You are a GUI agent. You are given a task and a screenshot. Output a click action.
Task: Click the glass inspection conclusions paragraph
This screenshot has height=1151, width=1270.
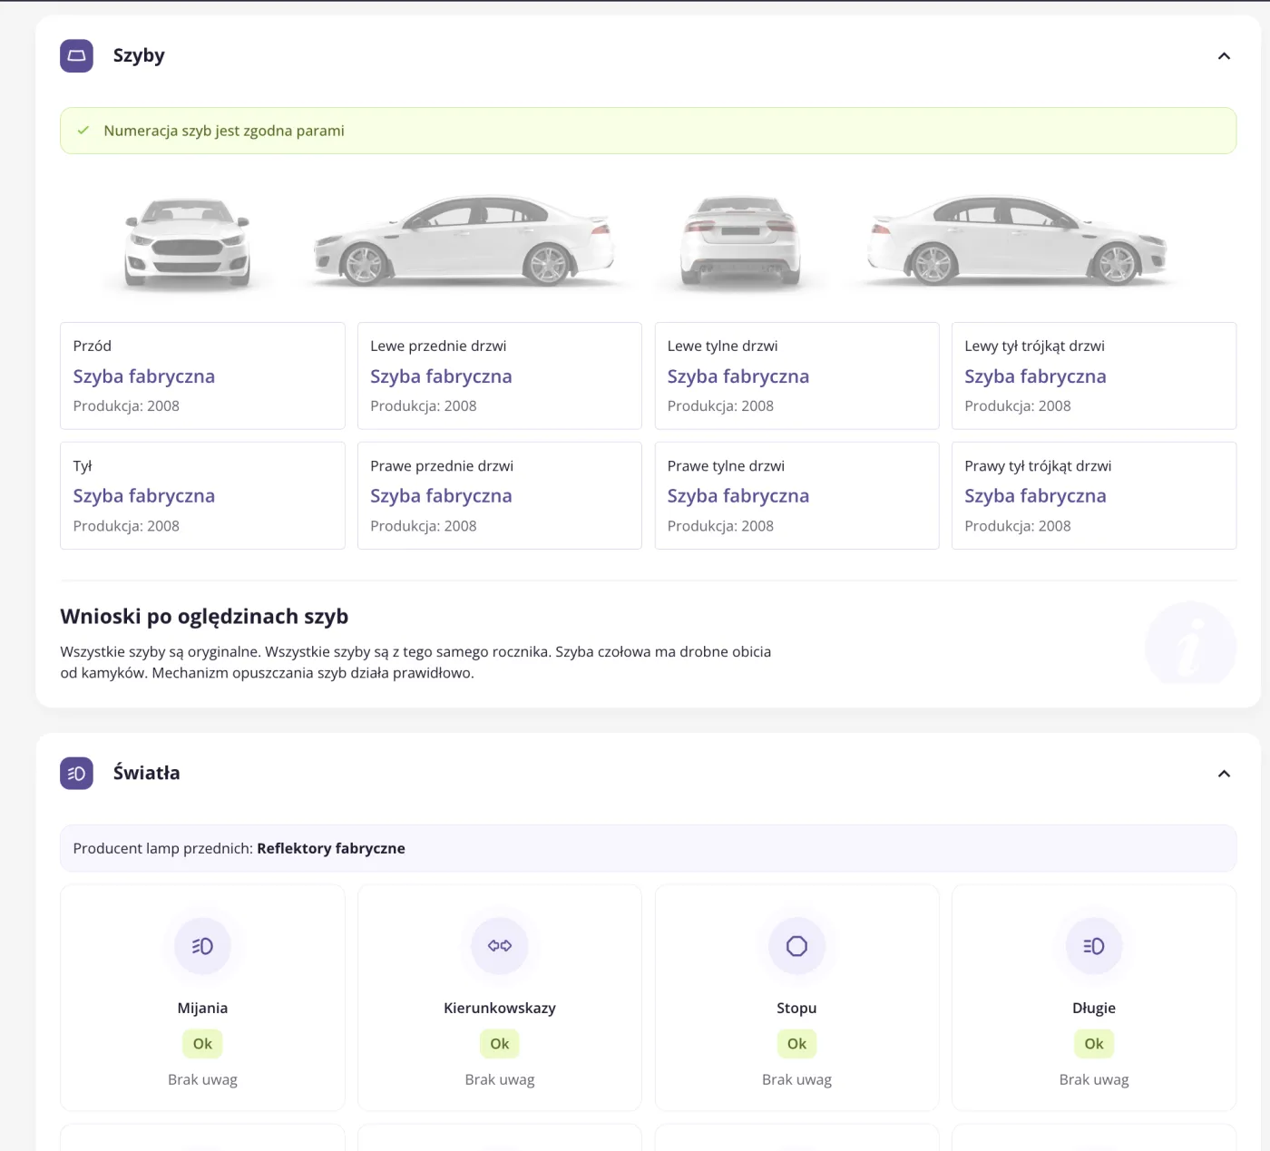pos(415,662)
